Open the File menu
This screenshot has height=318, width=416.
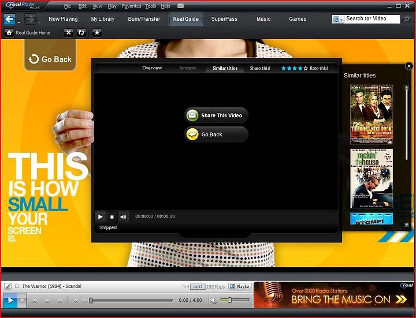pos(68,6)
